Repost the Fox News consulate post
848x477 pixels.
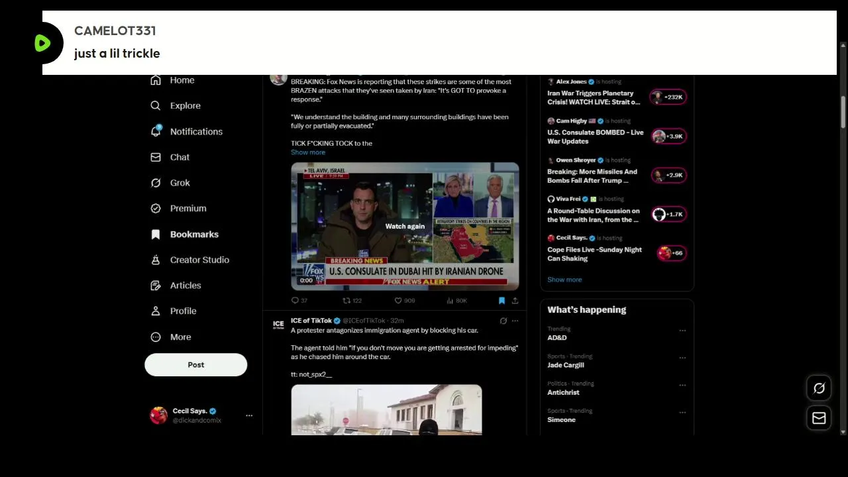346,301
